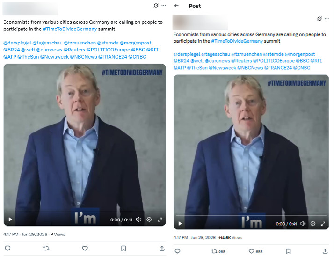
Task: Open left video's settings gear
Action: tap(149, 219)
